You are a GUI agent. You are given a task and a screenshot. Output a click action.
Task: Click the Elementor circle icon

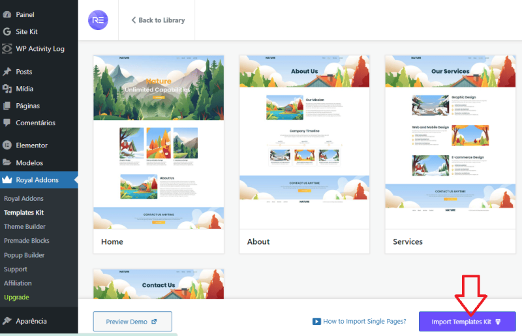pos(7,145)
